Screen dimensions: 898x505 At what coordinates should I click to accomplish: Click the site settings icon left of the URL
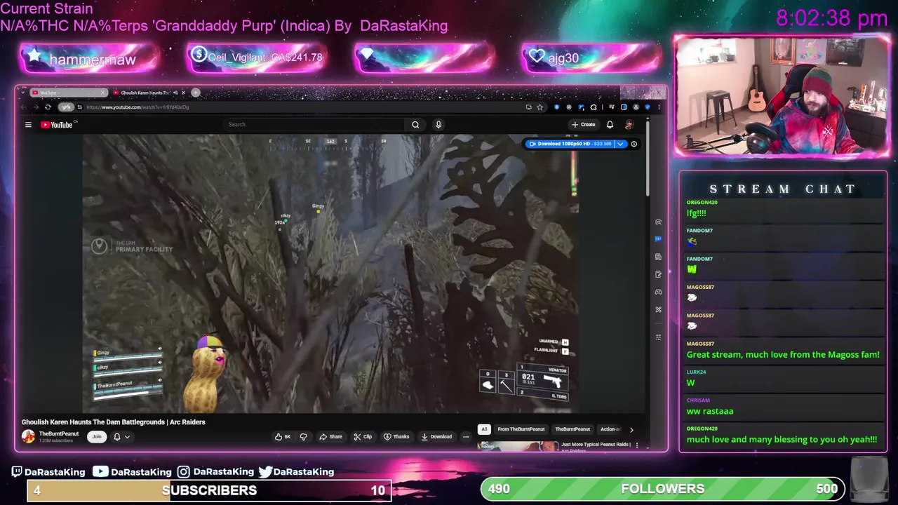pos(81,107)
